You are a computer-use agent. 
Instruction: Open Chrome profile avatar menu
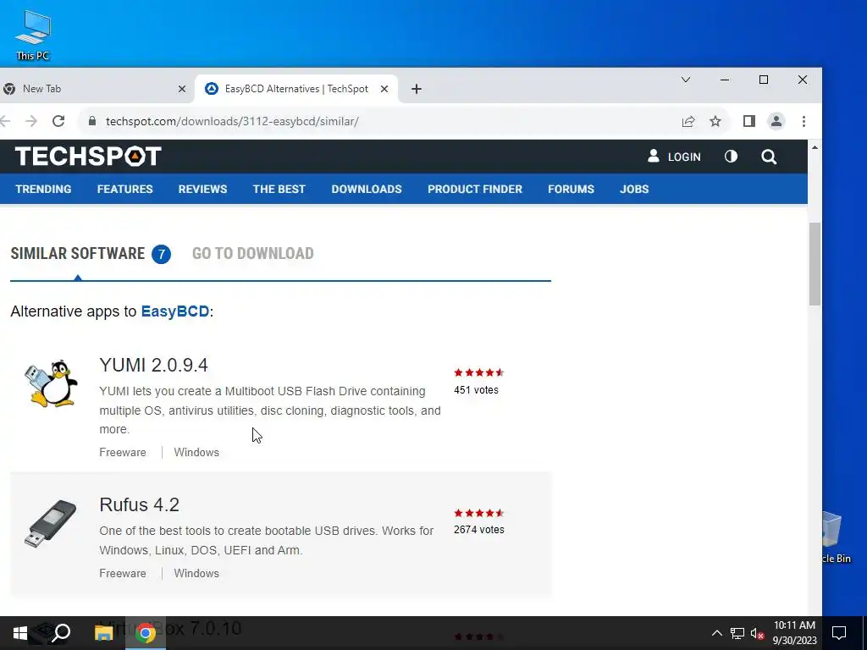pyautogui.click(x=776, y=121)
